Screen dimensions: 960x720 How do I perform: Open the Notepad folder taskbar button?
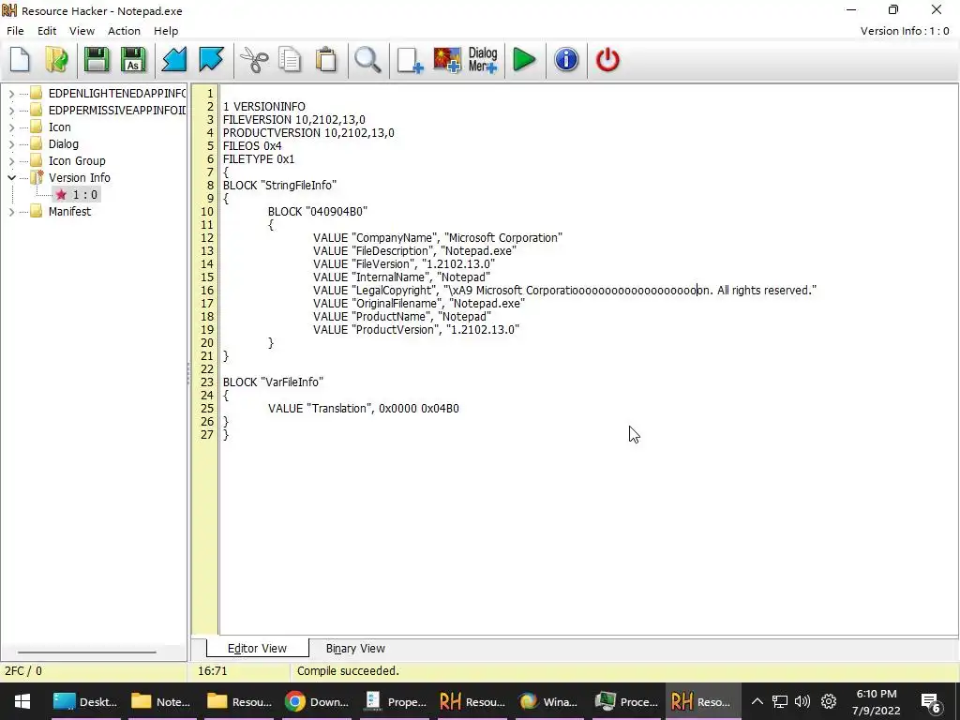click(163, 701)
